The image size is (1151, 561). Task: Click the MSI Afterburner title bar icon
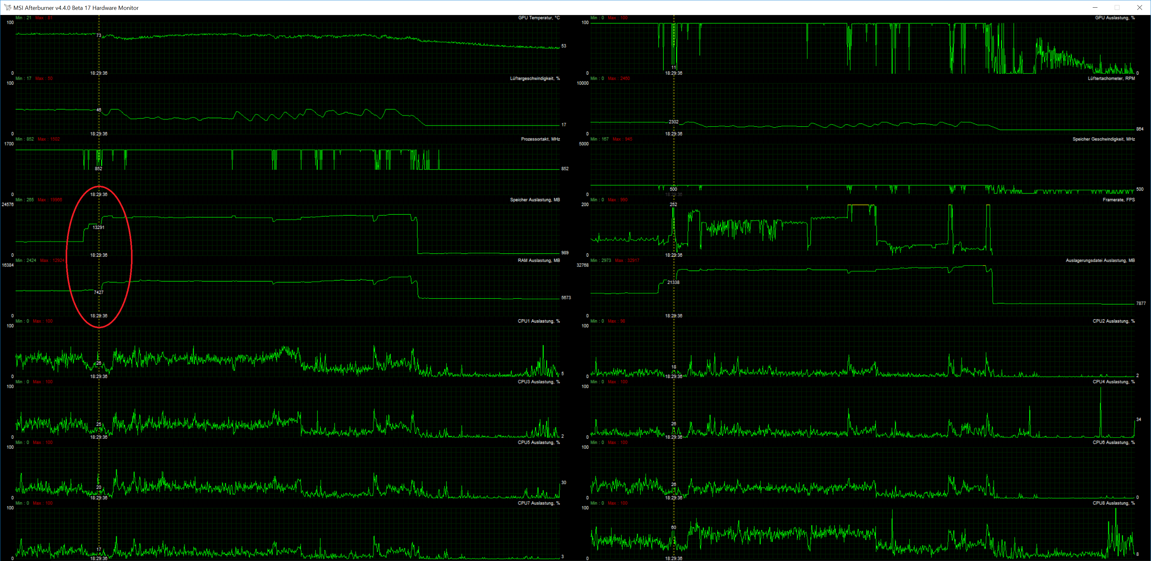click(x=8, y=8)
